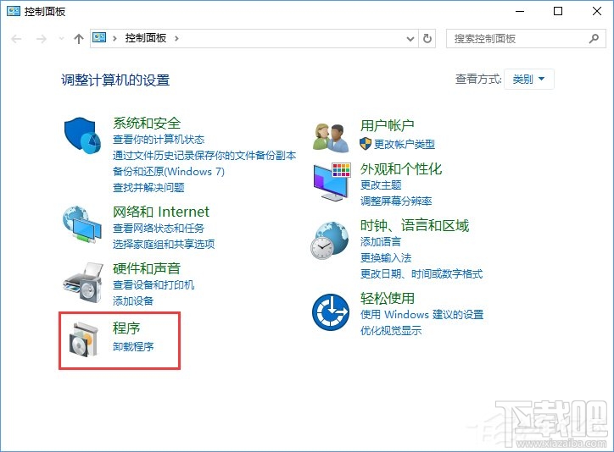Click 控制面板 breadcrumb in address bar
The width and height of the screenshot is (614, 452).
[146, 38]
